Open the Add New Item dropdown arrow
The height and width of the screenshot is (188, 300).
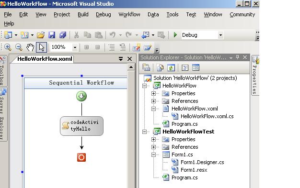pyautogui.click(x=32, y=35)
